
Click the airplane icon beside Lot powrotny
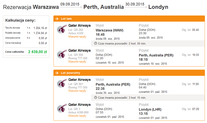pos(57,73)
